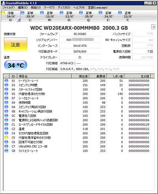Click the blue status icon of drive Q:
Viewport: 158px width, 194px height.
(81, 13)
